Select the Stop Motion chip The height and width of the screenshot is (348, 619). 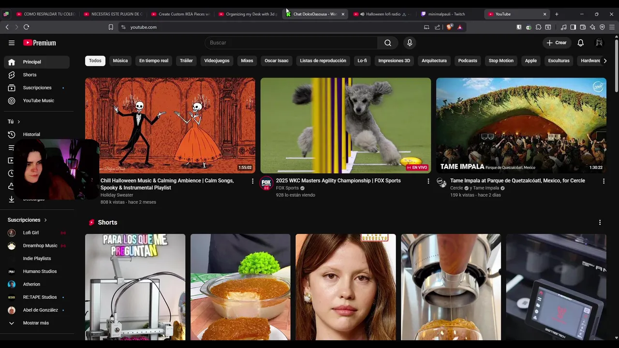501,61
